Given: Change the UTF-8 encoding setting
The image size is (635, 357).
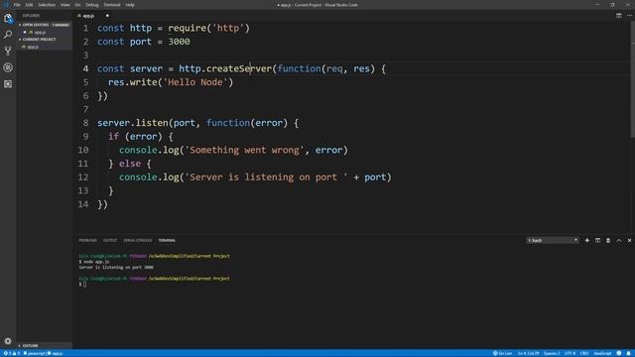Looking at the screenshot, I should [570, 353].
